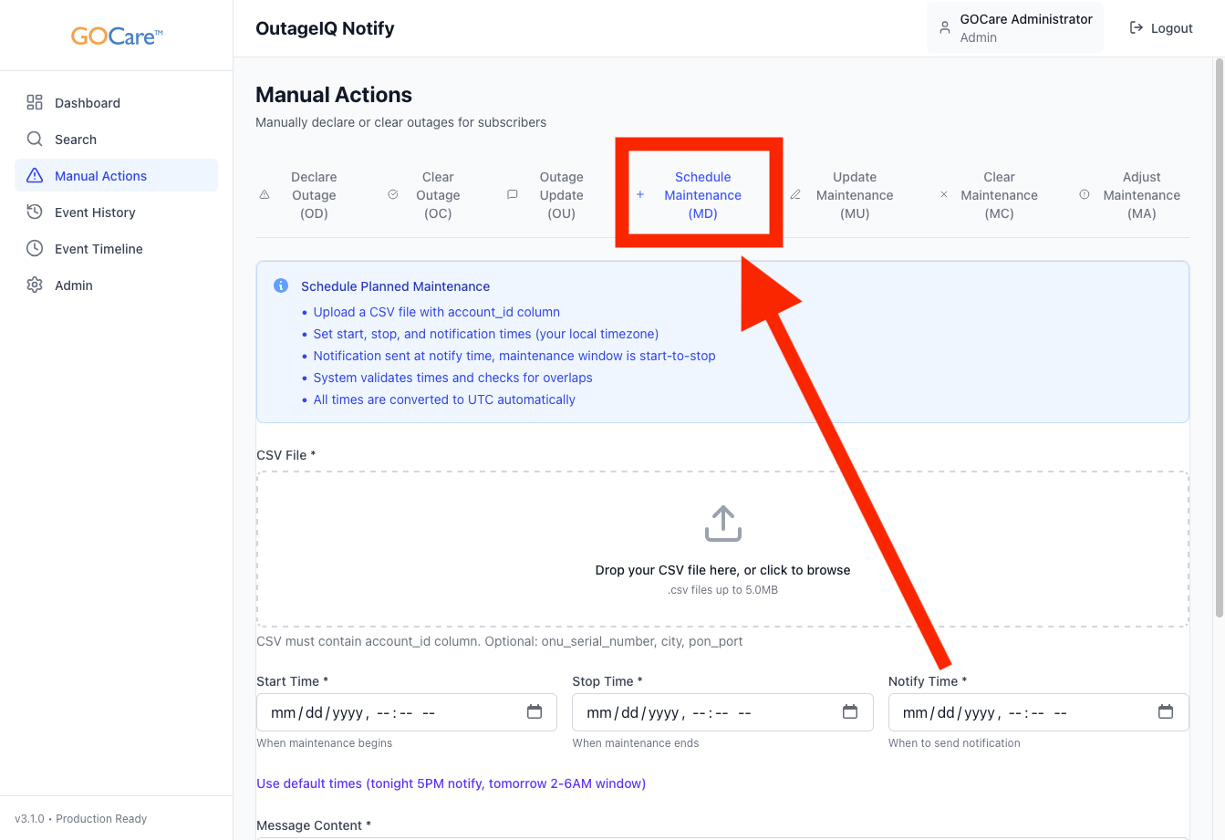Click the blue info icon in notice

pyautogui.click(x=281, y=286)
